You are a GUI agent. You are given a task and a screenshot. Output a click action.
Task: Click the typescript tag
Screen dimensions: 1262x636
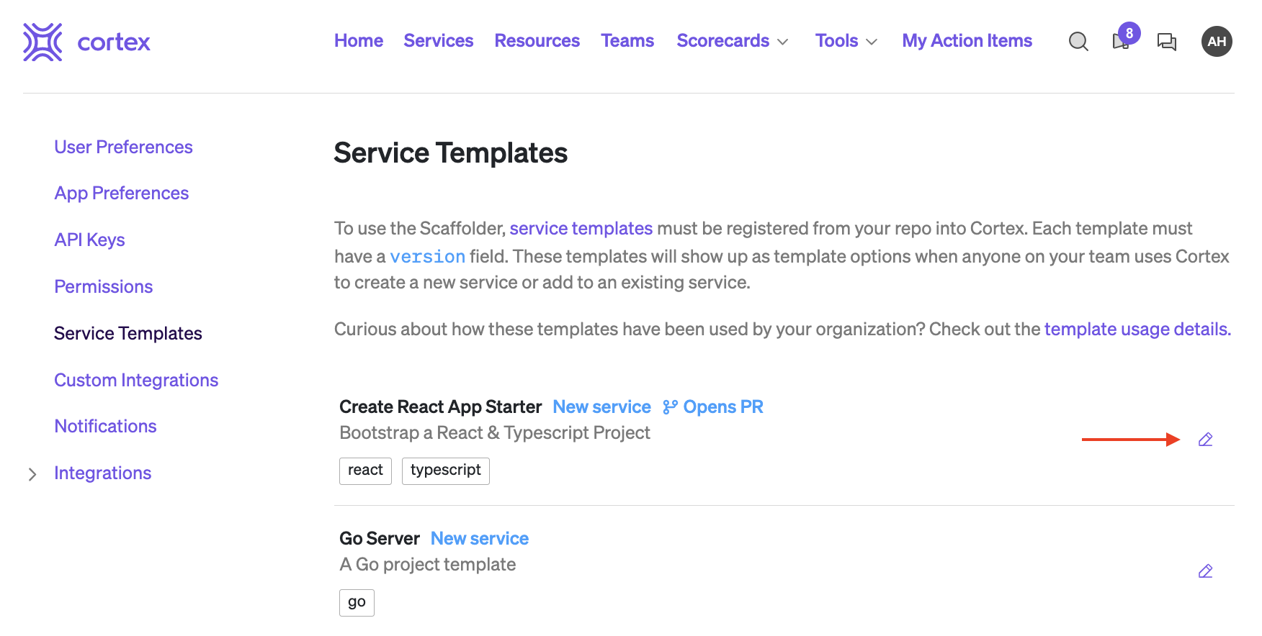point(446,471)
